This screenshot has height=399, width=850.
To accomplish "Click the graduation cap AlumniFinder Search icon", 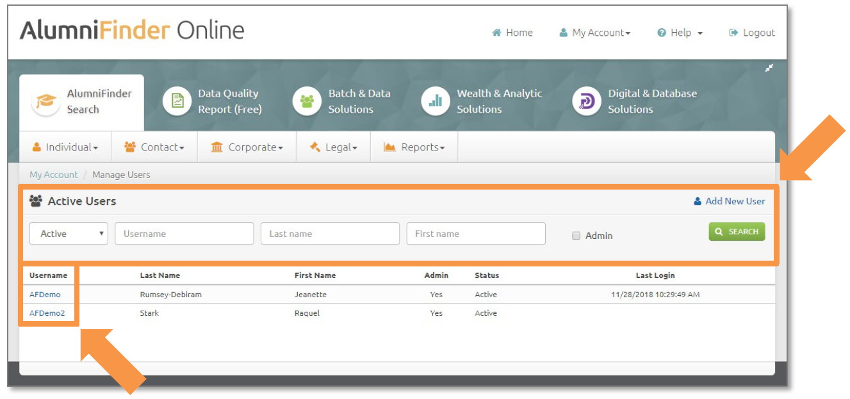I will click(x=46, y=102).
